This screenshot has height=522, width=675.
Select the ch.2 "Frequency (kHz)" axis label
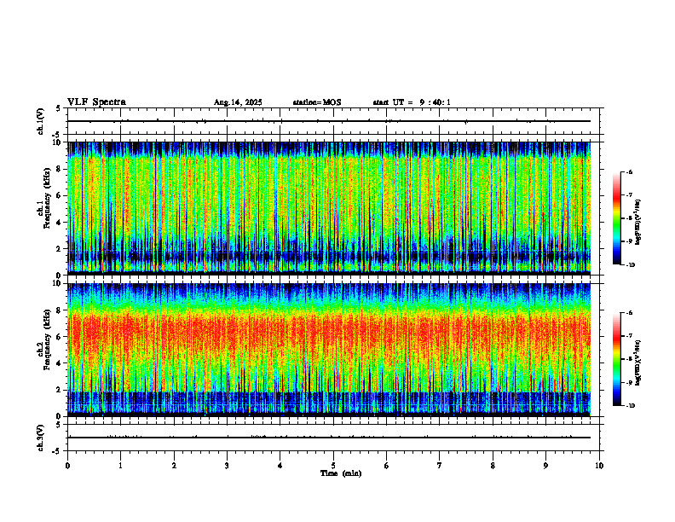[47, 339]
